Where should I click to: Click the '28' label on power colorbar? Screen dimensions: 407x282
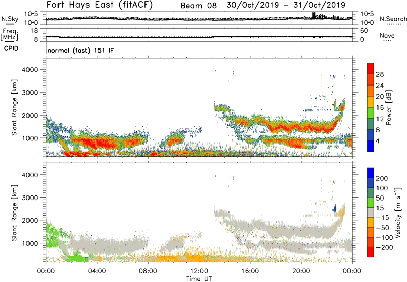tap(380, 74)
